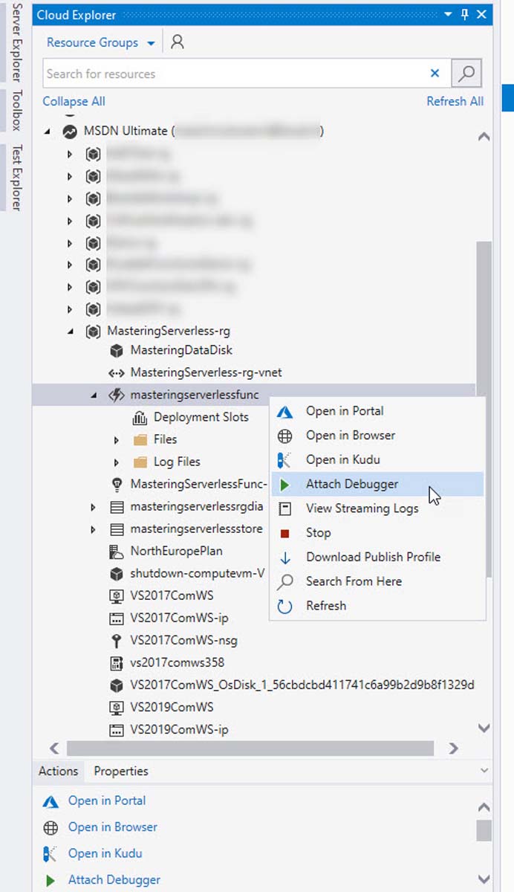Click the tree vertical scrollbar down arrow
This screenshot has height=892, width=514.
point(484,728)
